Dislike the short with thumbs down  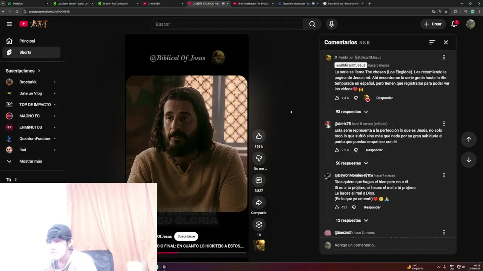pyautogui.click(x=259, y=158)
